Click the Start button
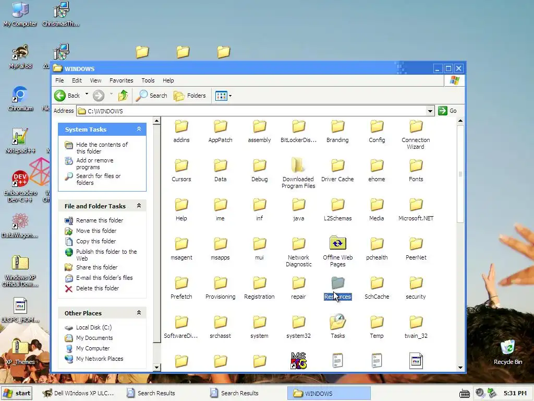534x401 pixels. pos(17,393)
